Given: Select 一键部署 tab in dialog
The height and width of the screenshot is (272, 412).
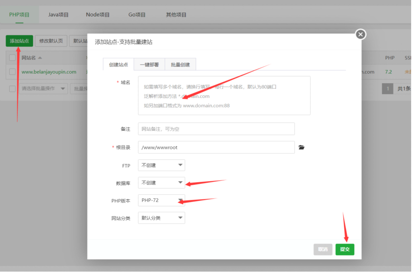Looking at the screenshot, I should click(149, 65).
